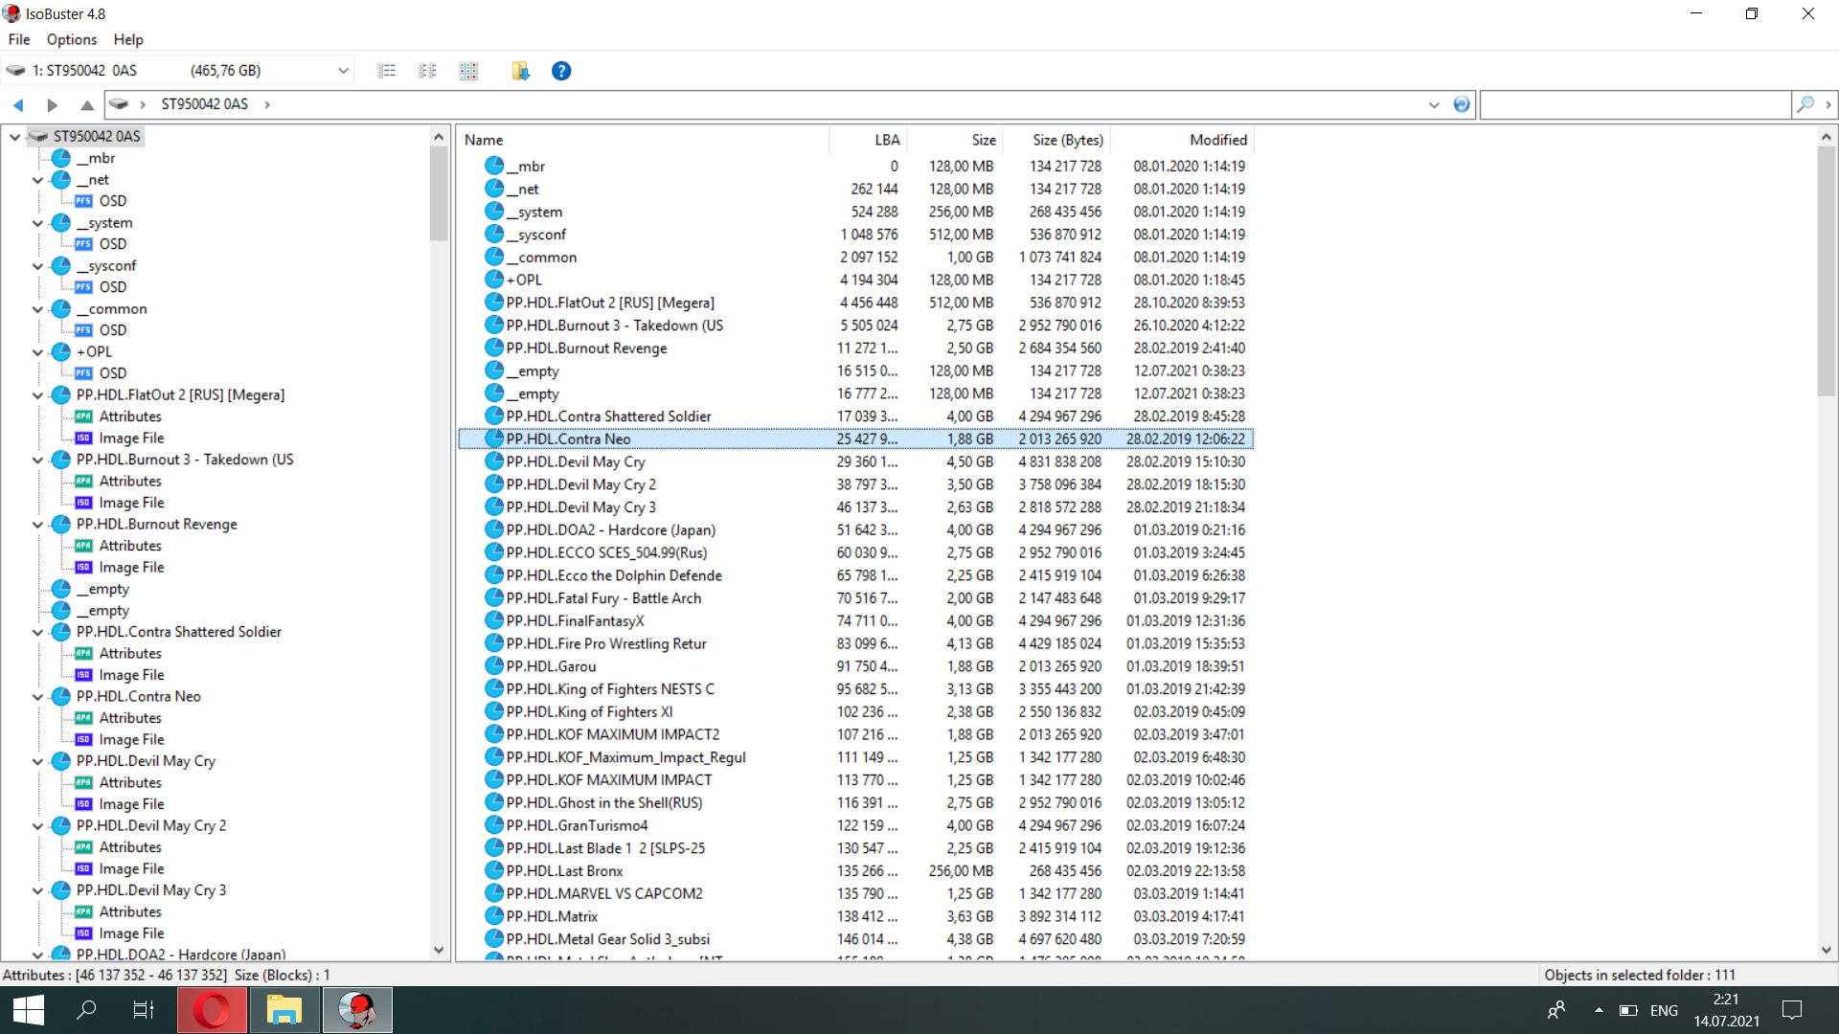Click the PFS icon under _net

(84, 201)
